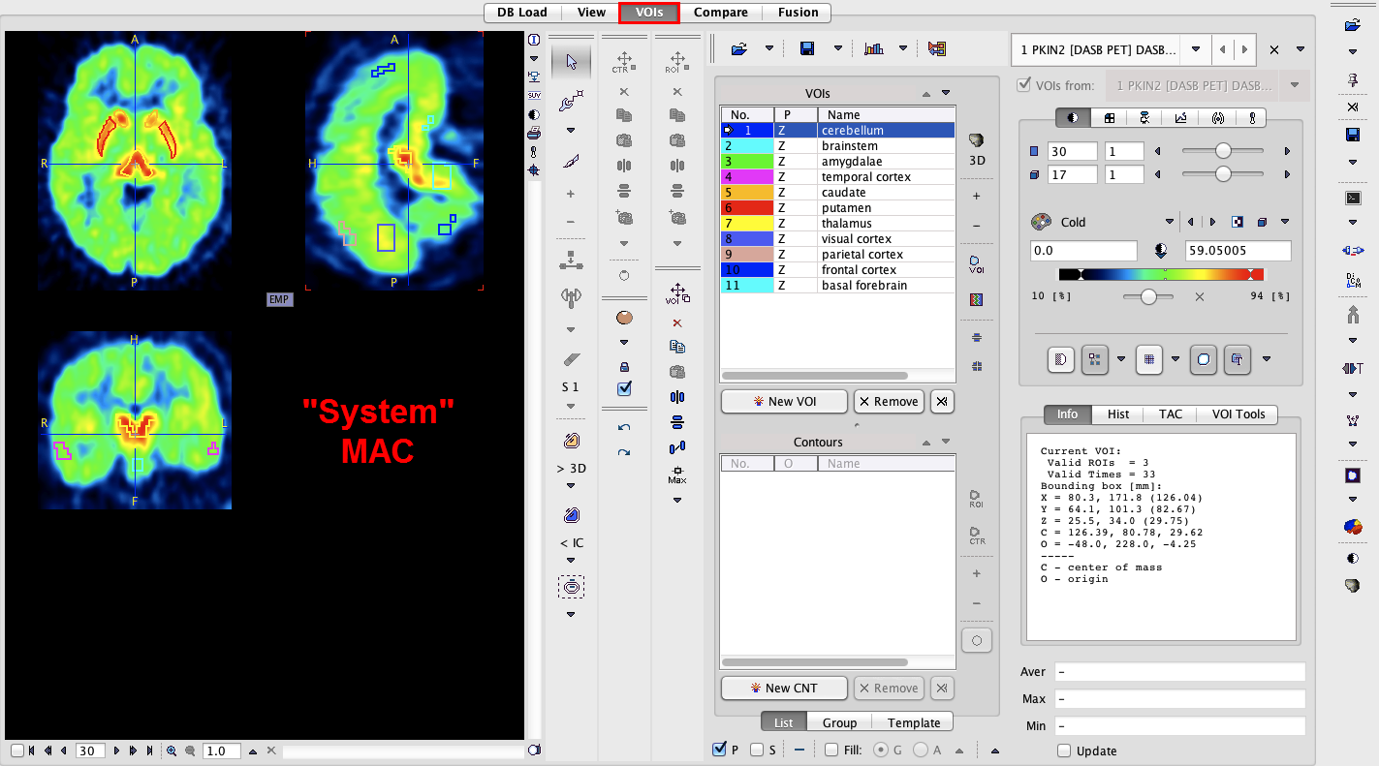Check the S checkbox
1379x766 pixels.
point(758,749)
